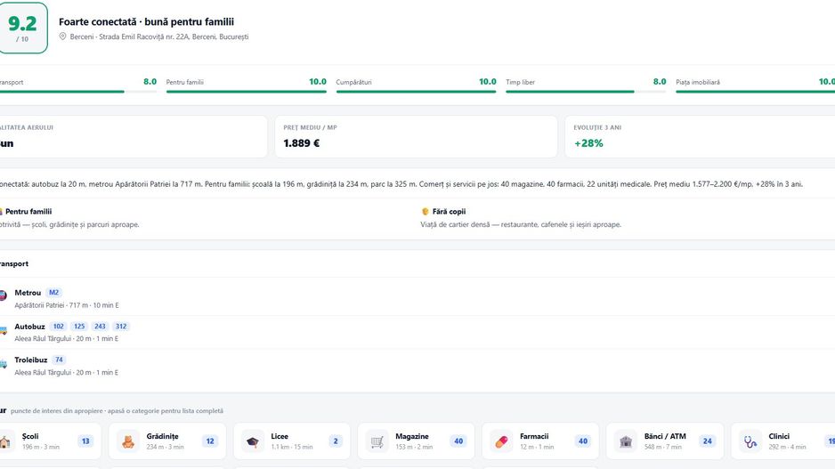Open the Licee category card
The image size is (835, 469).
click(292, 441)
